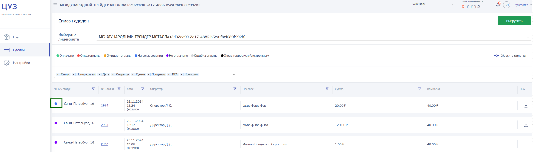The width and height of the screenshot is (533, 152).
Task: Click date 25.11.2024 12:24 cell
Action: [135, 105]
